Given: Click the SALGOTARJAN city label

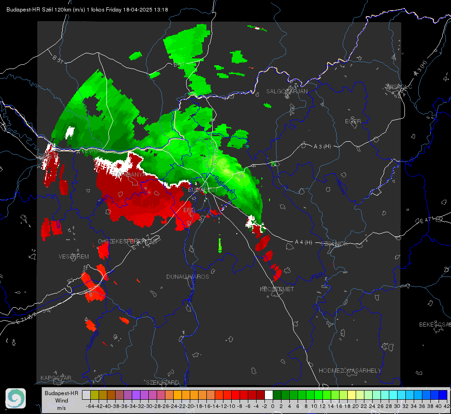Looking at the screenshot, I should coord(287,92).
